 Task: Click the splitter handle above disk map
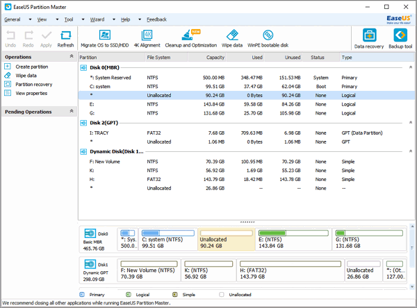click(x=247, y=222)
